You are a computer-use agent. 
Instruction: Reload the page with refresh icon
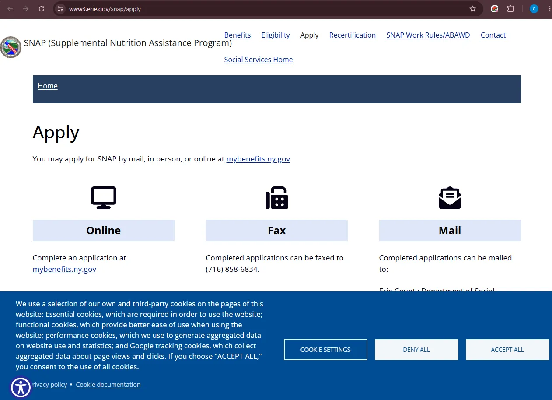(42, 9)
